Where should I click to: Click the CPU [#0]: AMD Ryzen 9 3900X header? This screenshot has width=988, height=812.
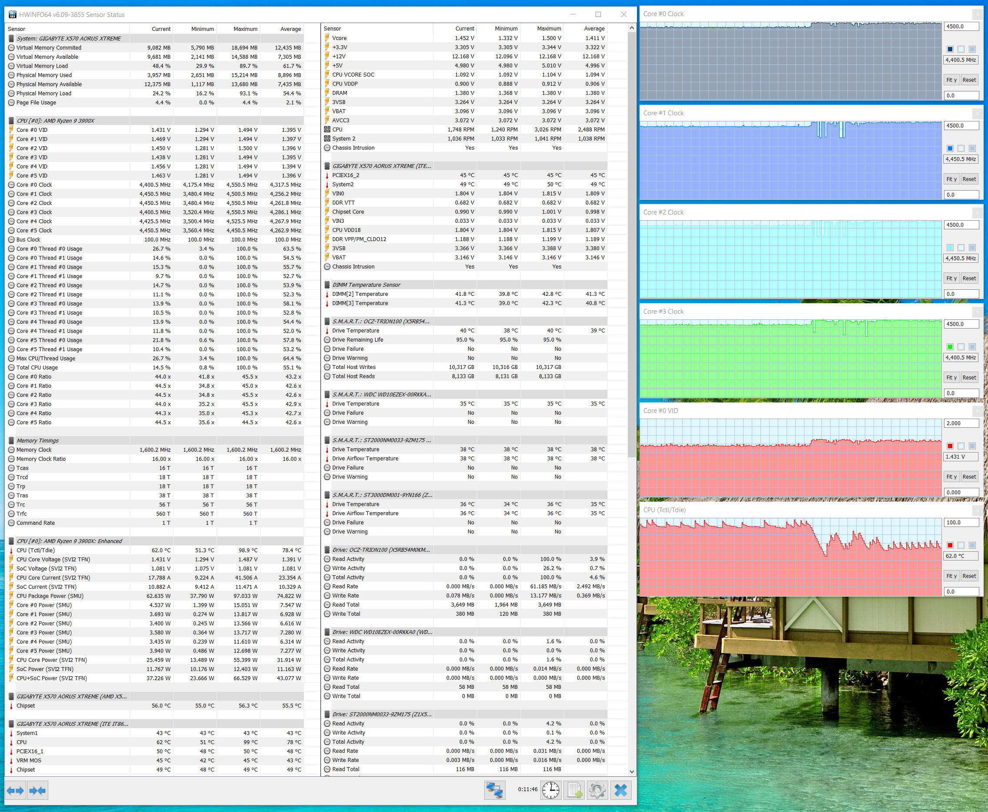coord(55,121)
